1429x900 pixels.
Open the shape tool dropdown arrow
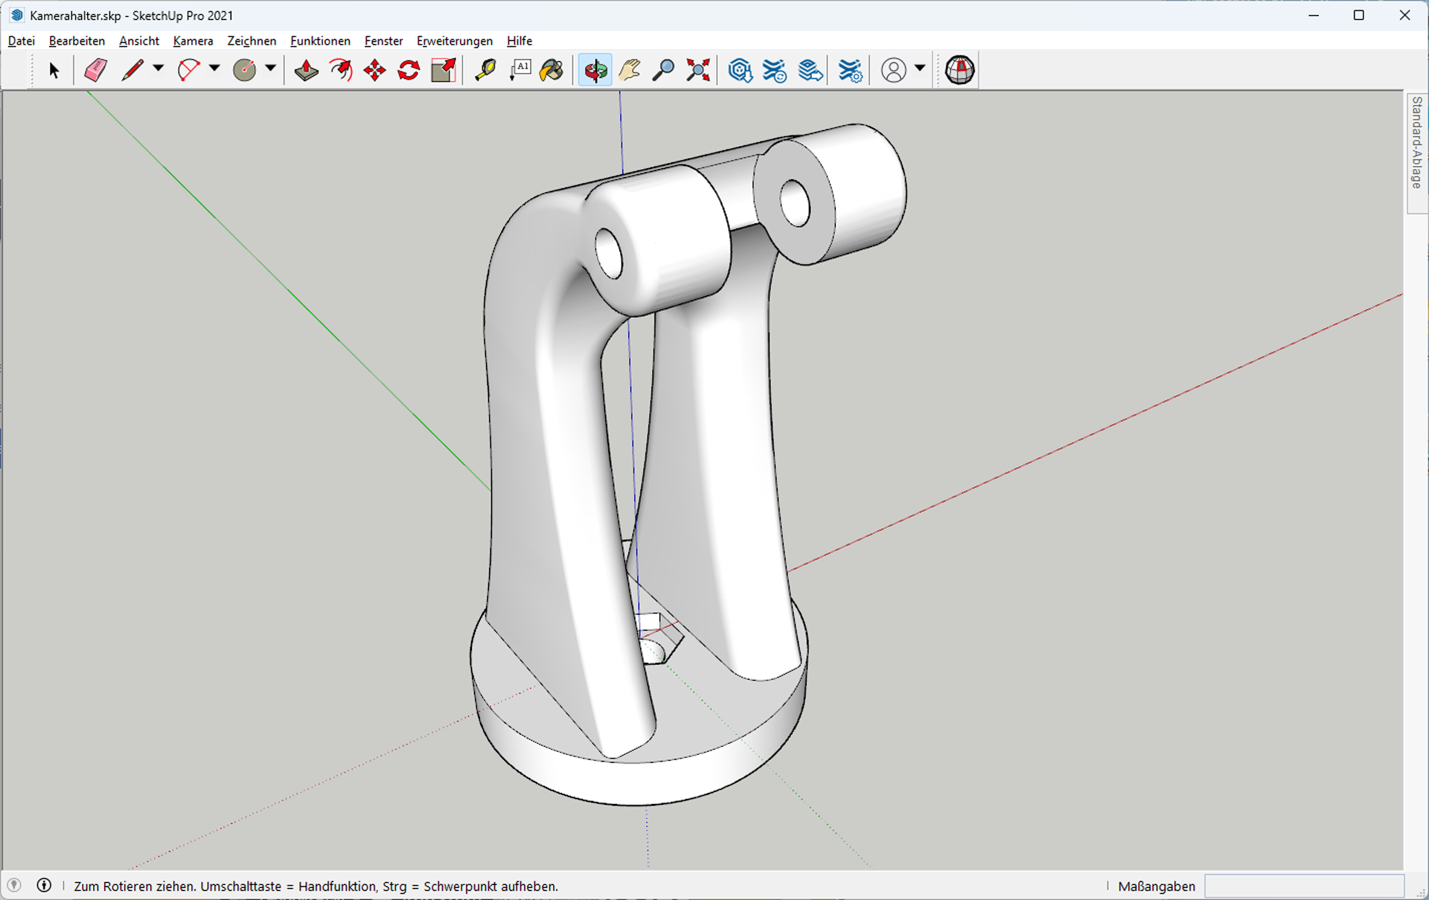point(270,68)
